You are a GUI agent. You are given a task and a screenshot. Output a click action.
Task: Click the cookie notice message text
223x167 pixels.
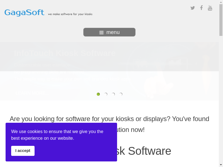tap(57, 135)
